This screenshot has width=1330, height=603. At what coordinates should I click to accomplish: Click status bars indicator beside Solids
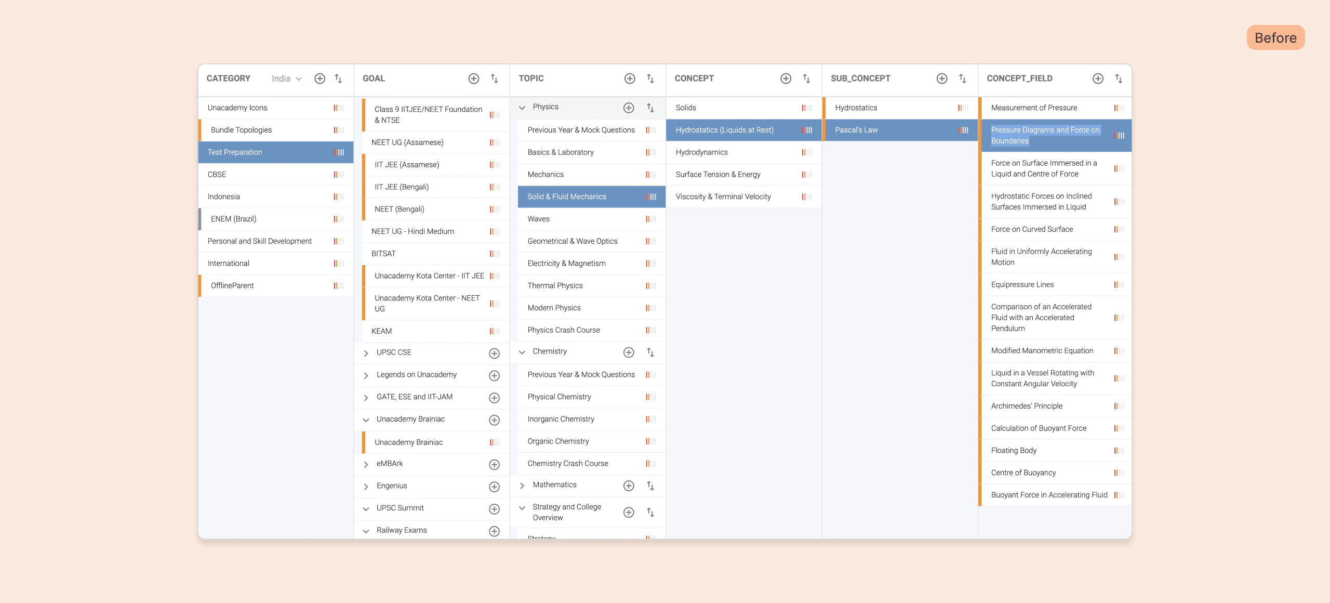tap(806, 108)
